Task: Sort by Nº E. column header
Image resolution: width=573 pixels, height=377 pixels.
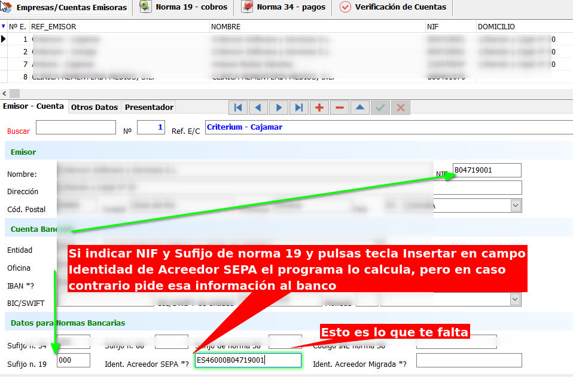Action: pyautogui.click(x=17, y=27)
